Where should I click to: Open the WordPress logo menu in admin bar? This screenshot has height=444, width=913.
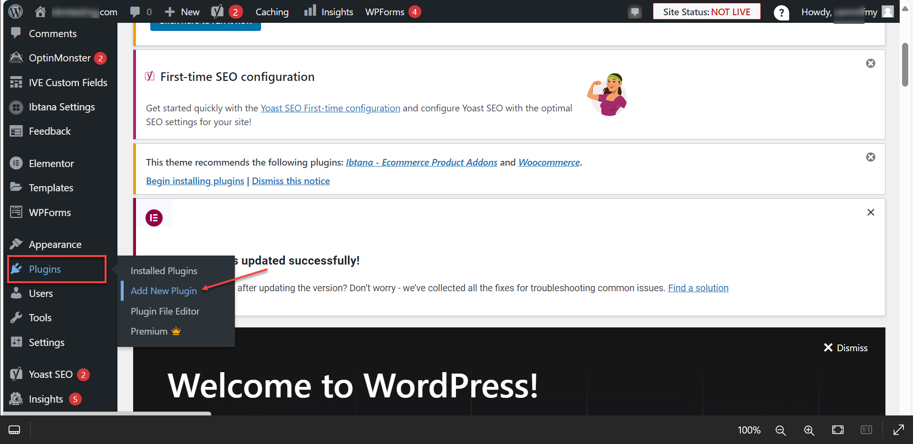tap(15, 11)
